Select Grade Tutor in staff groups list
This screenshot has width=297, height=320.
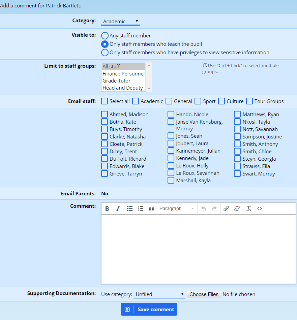pyautogui.click(x=117, y=81)
